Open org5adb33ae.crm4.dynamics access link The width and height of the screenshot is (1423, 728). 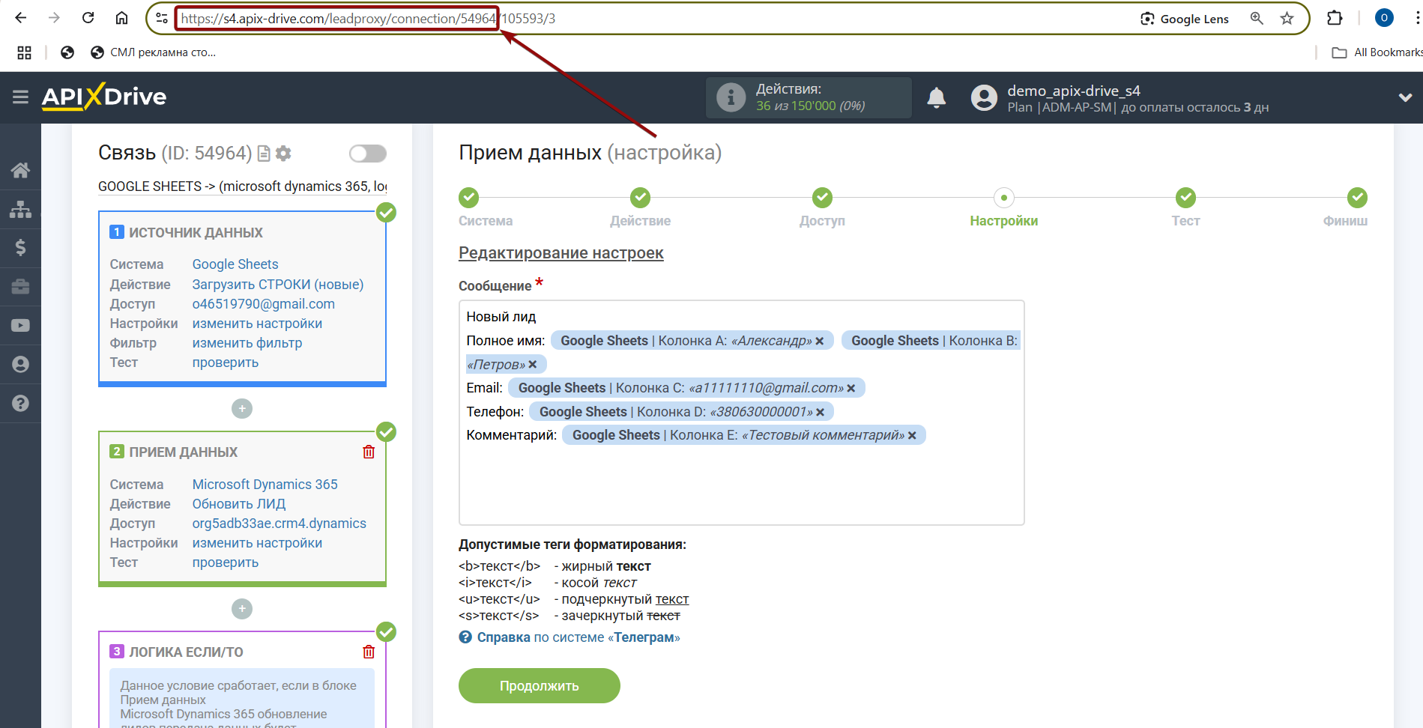[x=280, y=524]
